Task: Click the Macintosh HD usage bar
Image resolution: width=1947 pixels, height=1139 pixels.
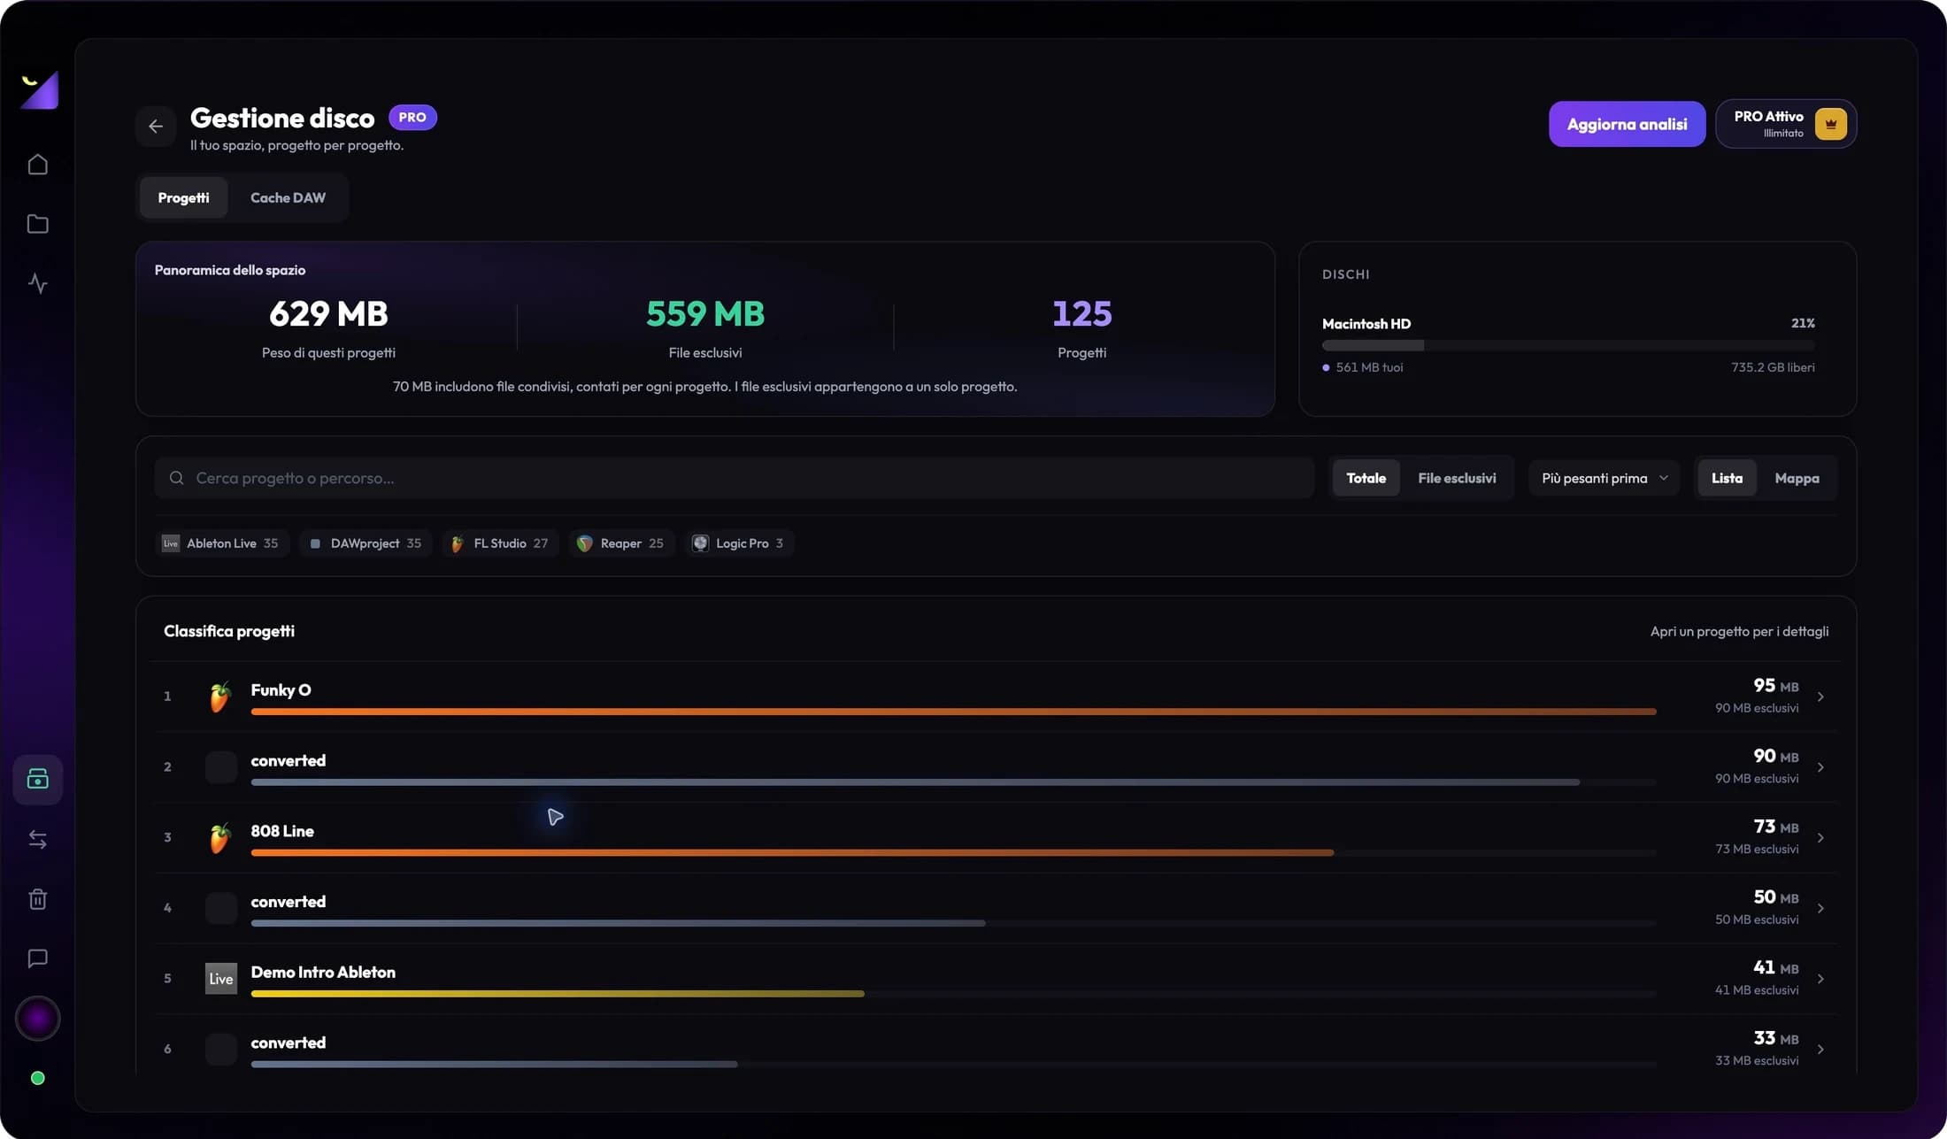Action: pos(1568,345)
